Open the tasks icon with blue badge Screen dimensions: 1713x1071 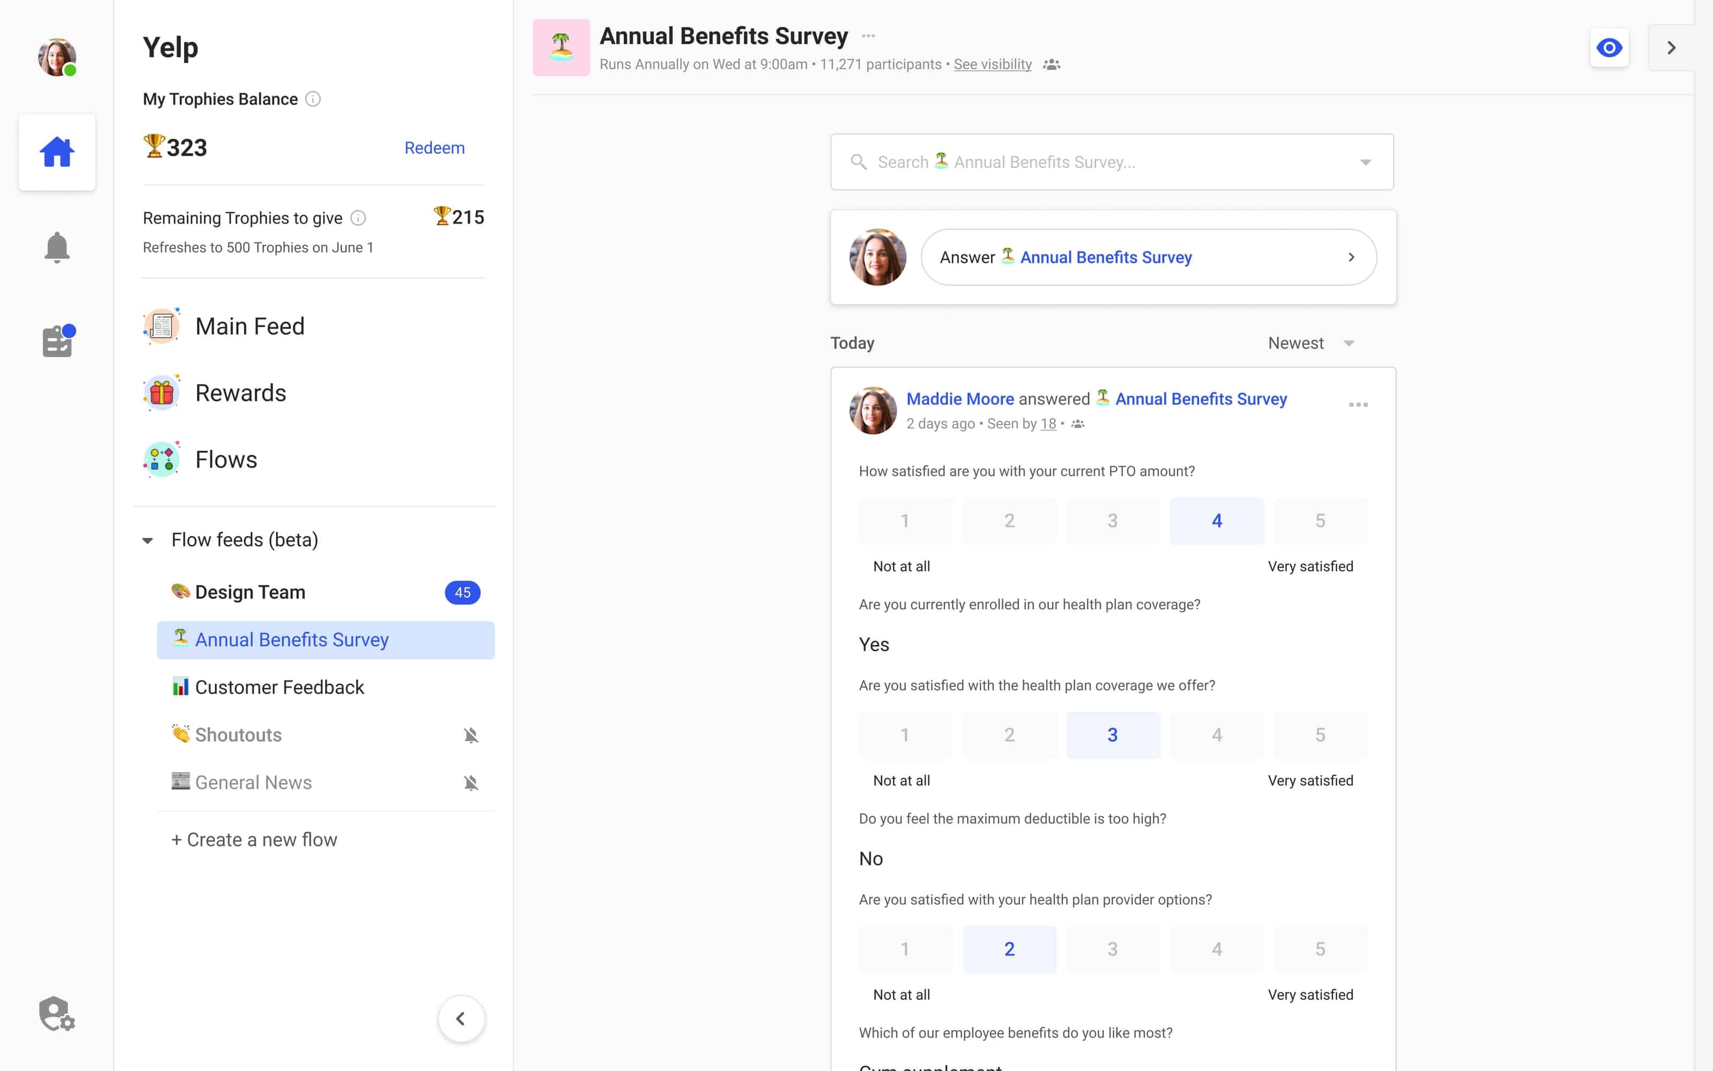coord(57,341)
